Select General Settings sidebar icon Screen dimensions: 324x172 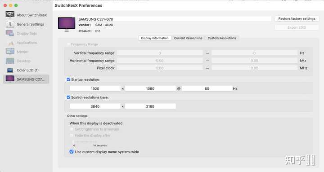10,24
